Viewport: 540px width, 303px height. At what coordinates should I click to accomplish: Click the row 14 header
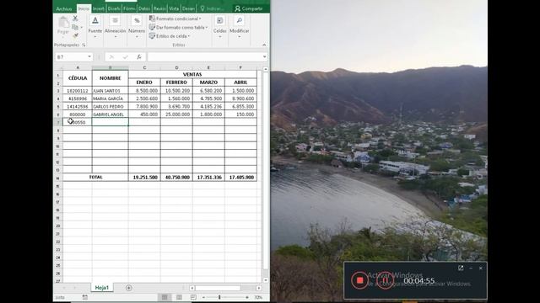tap(58, 178)
